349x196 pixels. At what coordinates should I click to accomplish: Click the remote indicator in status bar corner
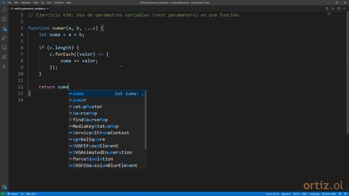[3, 194]
